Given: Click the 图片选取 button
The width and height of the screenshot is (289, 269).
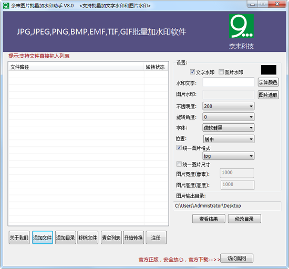Looking at the screenshot, I should pos(268,95).
